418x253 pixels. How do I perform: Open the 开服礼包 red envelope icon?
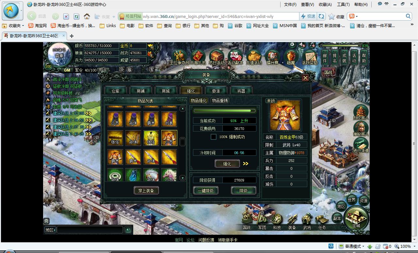click(198, 56)
